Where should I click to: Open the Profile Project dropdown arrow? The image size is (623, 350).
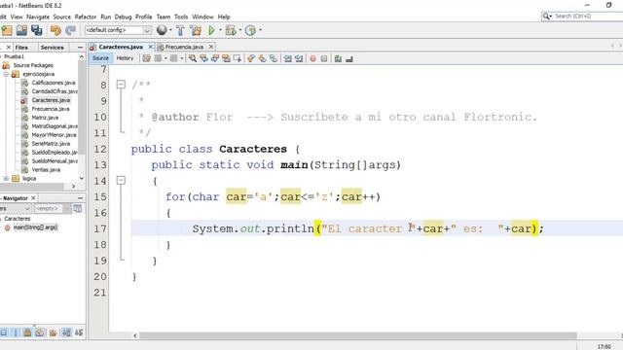point(260,30)
